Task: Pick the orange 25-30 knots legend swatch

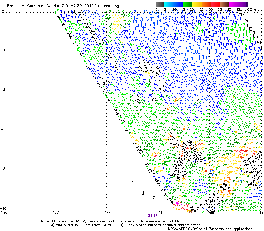Action: pyautogui.click(x=206, y=4)
